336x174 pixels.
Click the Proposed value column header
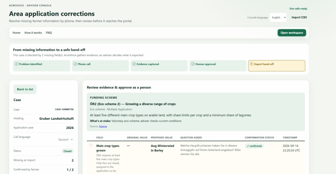pos(162,138)
